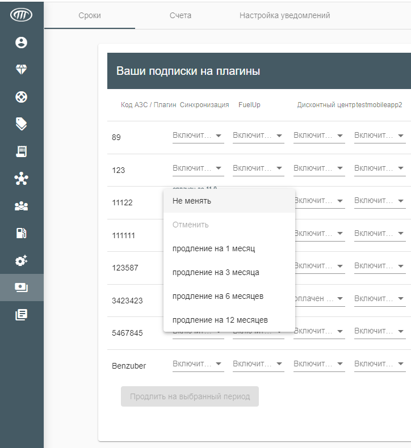Click station code 11122

[x=122, y=203]
